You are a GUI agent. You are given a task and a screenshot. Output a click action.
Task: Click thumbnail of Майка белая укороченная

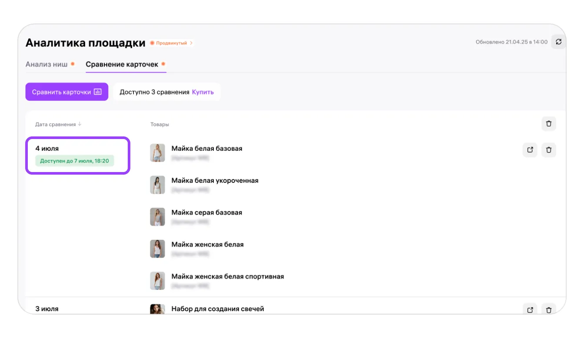pyautogui.click(x=157, y=185)
